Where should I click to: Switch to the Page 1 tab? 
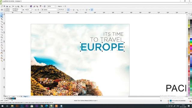point(25,97)
